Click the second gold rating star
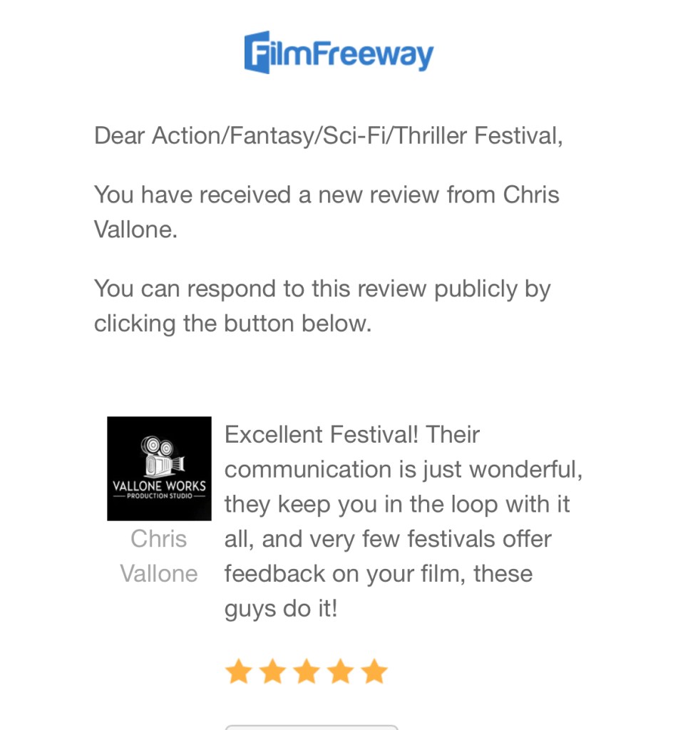Image resolution: width=678 pixels, height=730 pixels. click(x=273, y=672)
